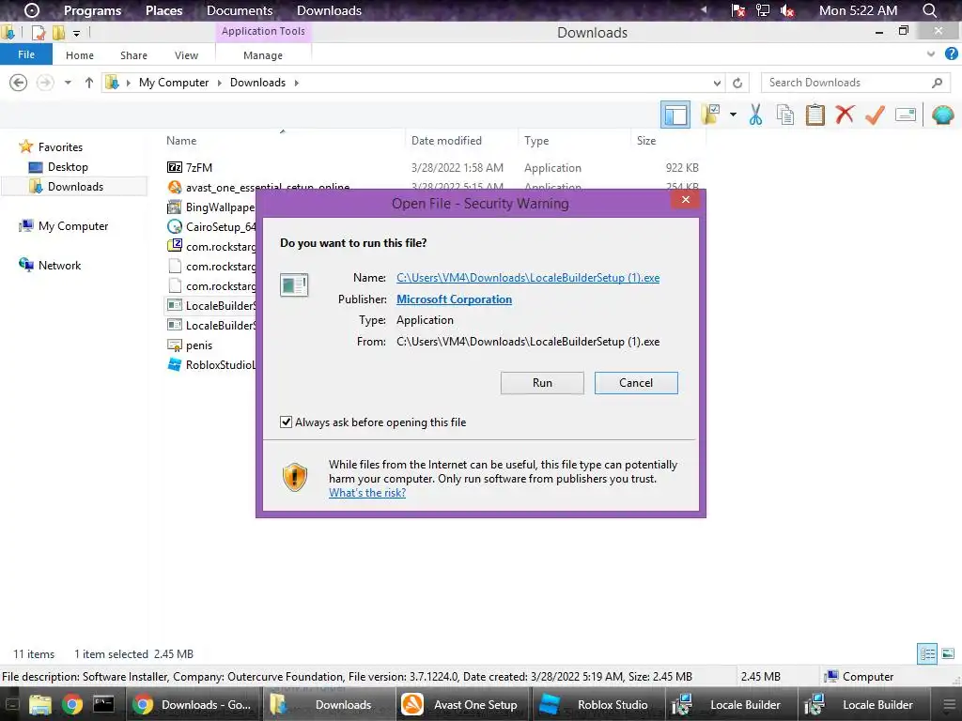The image size is (962, 721).
Task: Open the Manage ribbon tab
Action: [263, 55]
